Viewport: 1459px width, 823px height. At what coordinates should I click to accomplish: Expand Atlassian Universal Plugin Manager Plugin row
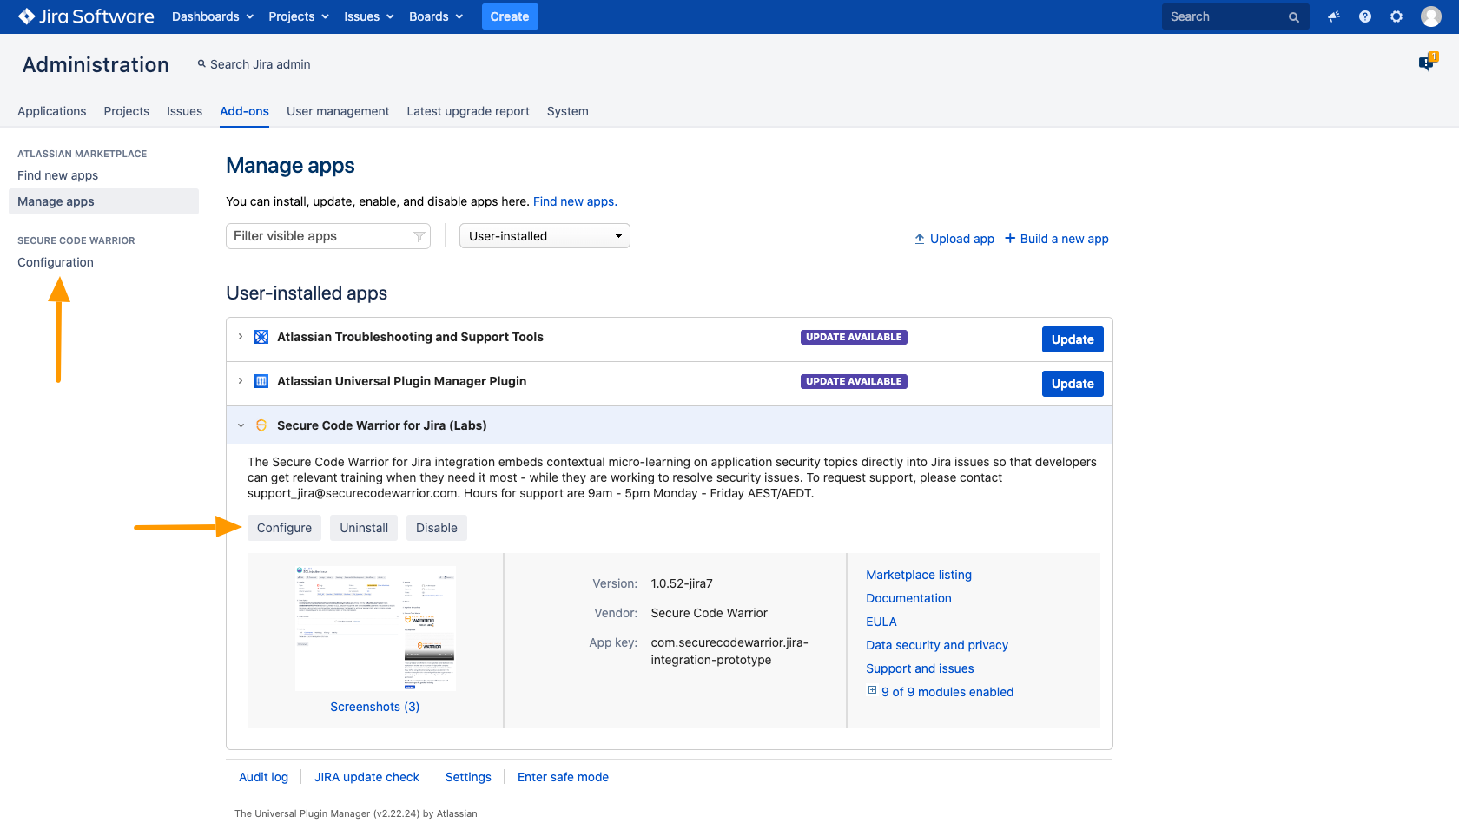241,381
